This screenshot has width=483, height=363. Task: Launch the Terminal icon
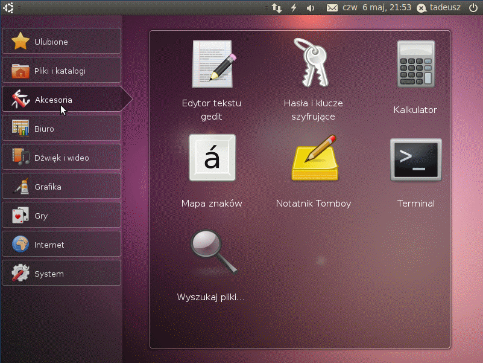tap(415, 159)
